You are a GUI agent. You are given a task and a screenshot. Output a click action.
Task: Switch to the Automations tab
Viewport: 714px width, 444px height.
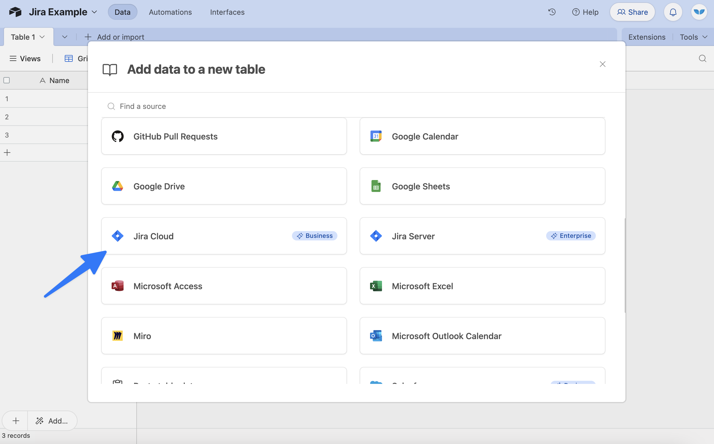[x=170, y=12]
